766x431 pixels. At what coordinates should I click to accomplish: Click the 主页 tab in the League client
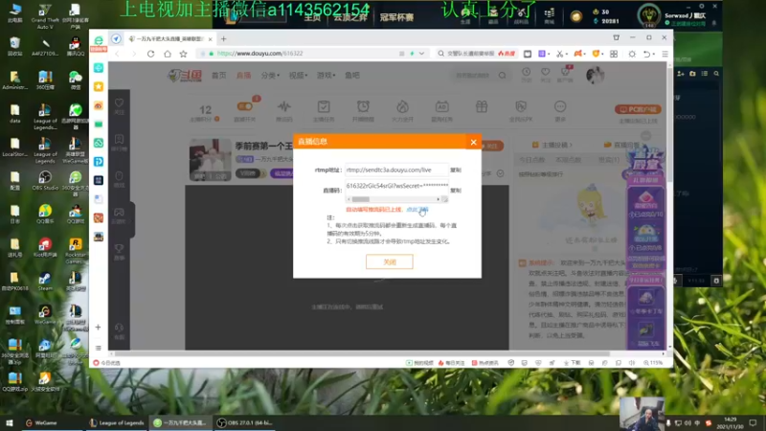tap(312, 17)
